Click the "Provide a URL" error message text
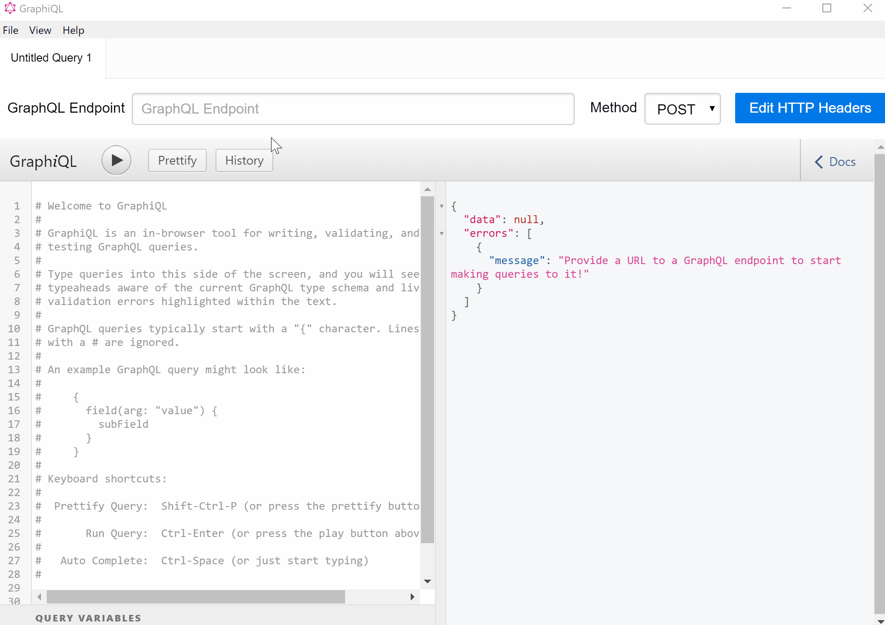Image resolution: width=885 pixels, height=625 pixels. click(646, 267)
